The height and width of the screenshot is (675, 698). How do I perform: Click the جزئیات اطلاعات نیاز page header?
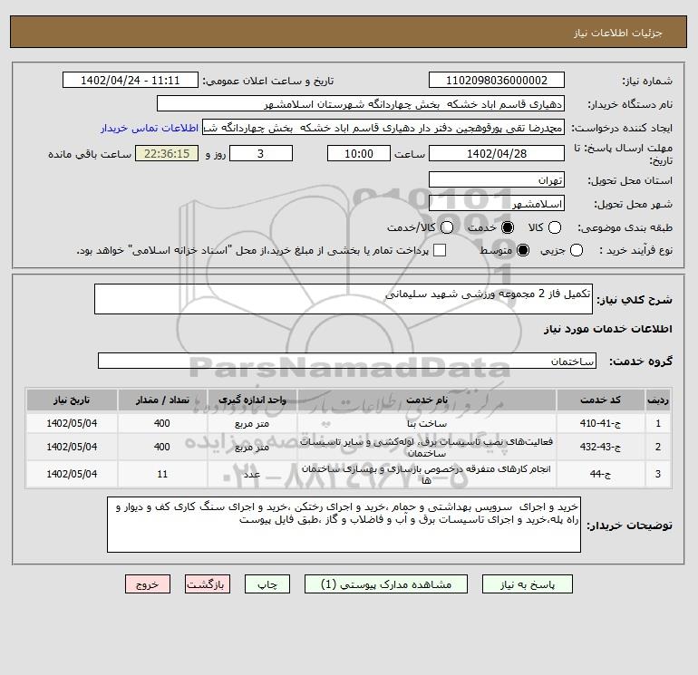pyautogui.click(x=618, y=33)
